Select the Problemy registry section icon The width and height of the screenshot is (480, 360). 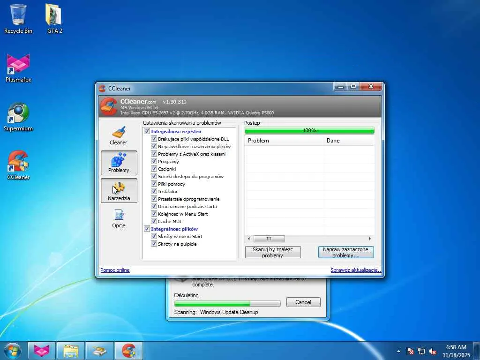coord(119,163)
